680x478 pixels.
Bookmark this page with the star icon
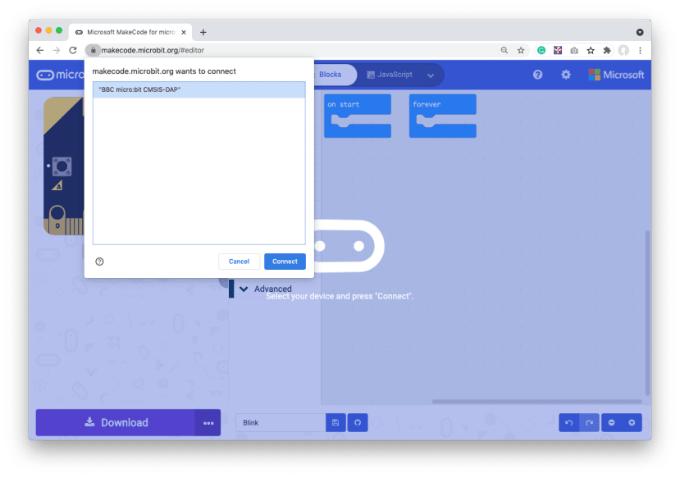coord(521,50)
